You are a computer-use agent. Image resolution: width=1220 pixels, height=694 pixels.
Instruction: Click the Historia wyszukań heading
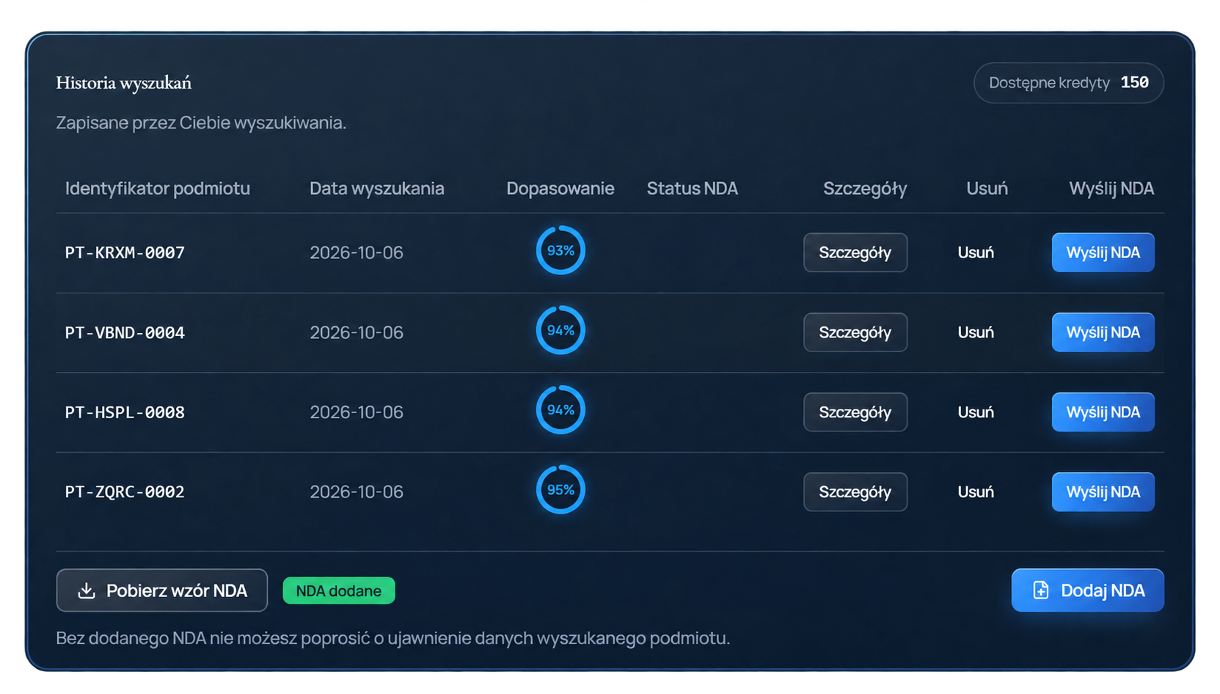(x=124, y=83)
